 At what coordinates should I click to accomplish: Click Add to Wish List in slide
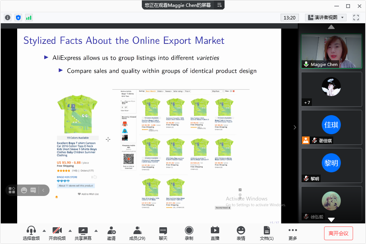pyautogui.click(x=88, y=194)
